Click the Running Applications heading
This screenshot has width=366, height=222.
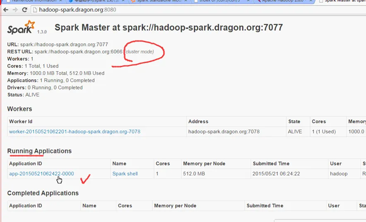[x=39, y=151]
